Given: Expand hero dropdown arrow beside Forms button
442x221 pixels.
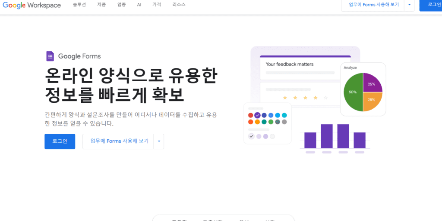Looking at the screenshot, I should tap(159, 141).
